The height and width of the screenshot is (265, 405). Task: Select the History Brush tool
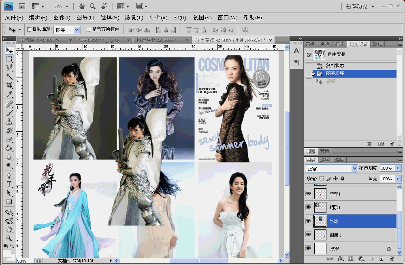9,130
